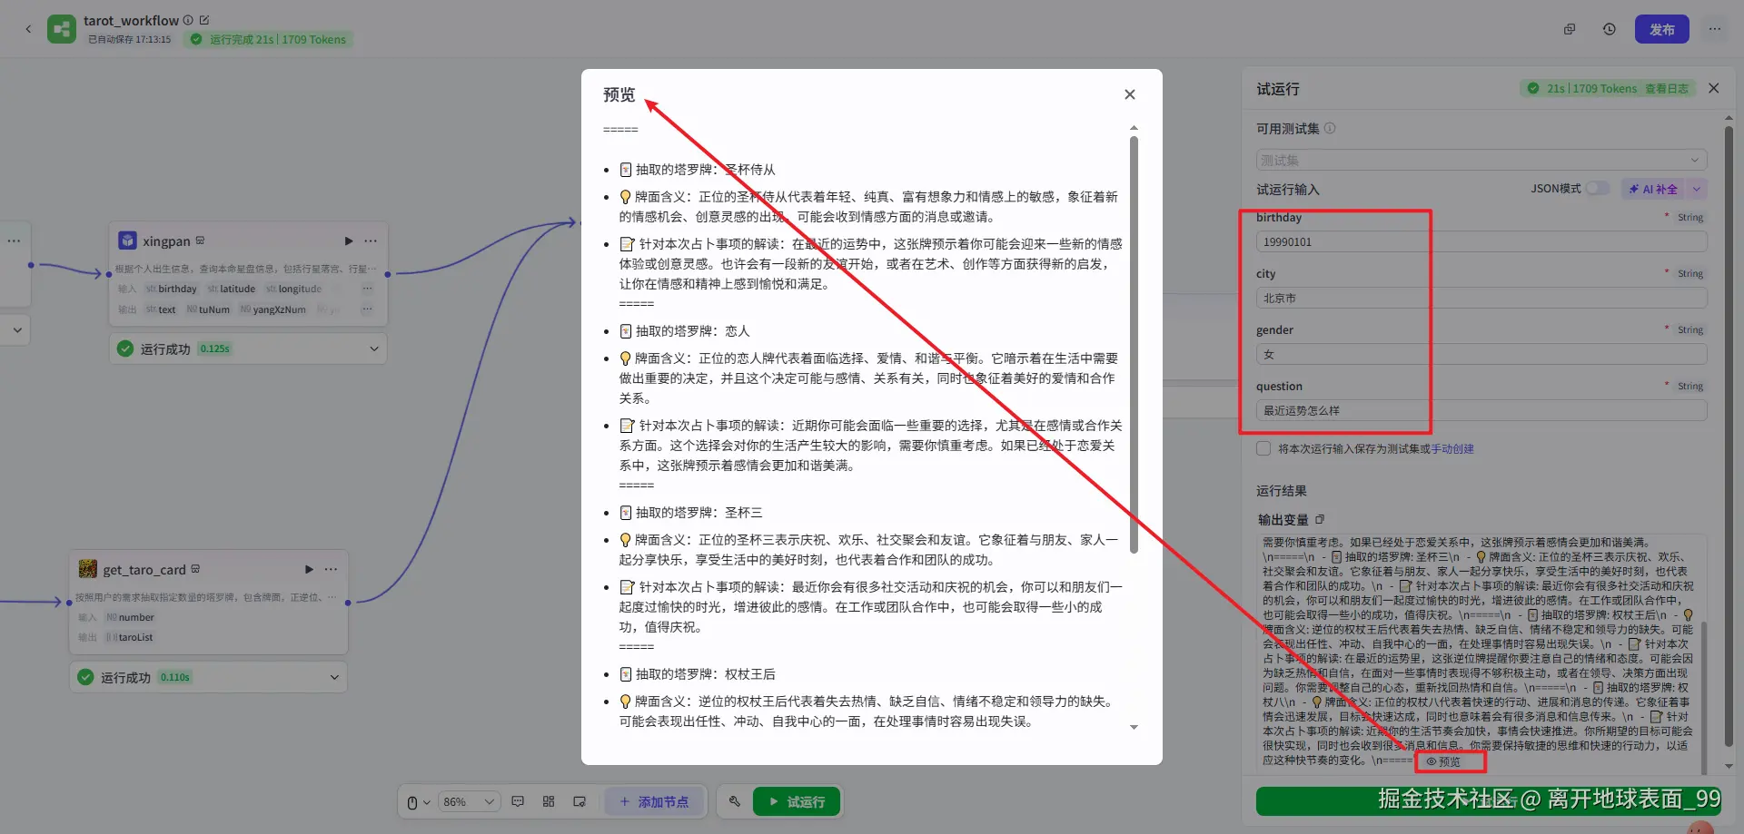This screenshot has width=1744, height=834.
Task: Click the longitude input tag on xingpan
Action: [x=293, y=289]
